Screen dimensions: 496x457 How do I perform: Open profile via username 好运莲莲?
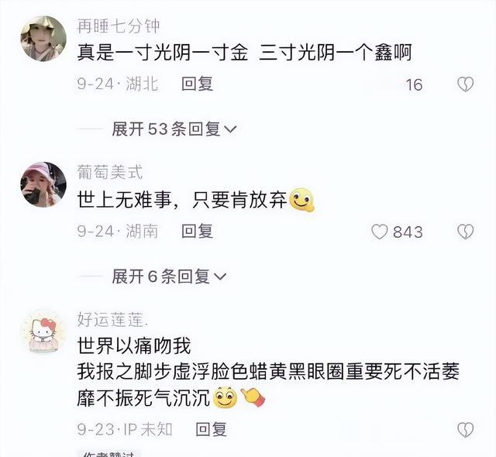112,320
